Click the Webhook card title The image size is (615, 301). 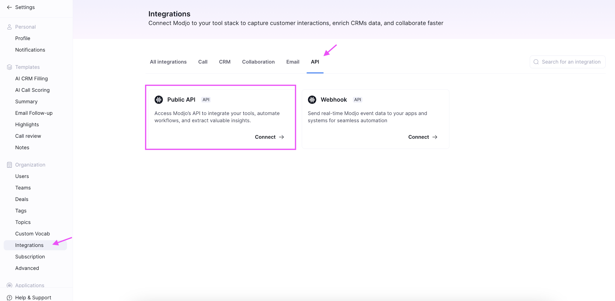point(334,100)
